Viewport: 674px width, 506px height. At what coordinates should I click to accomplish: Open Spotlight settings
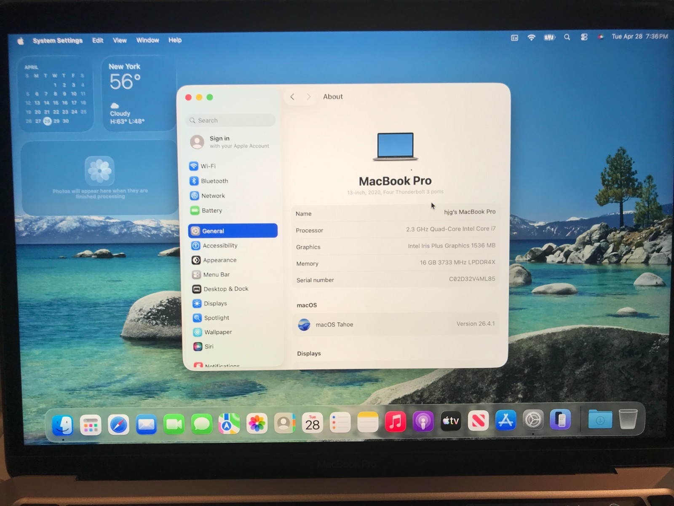(x=211, y=318)
